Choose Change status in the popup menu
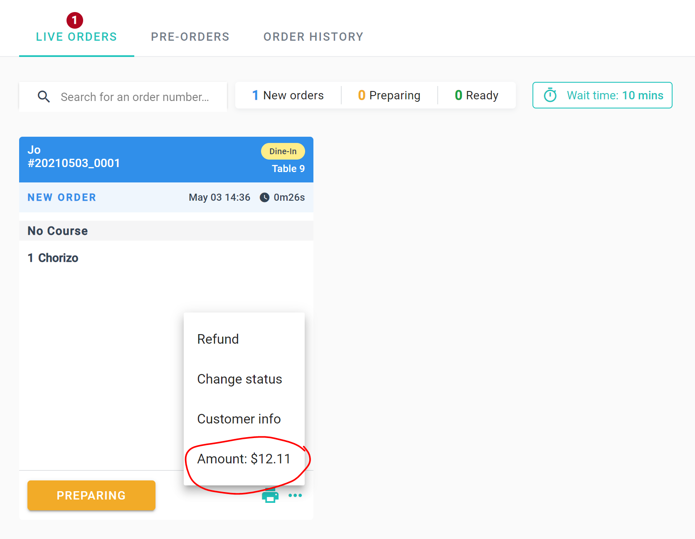The height and width of the screenshot is (539, 695). [x=240, y=379]
